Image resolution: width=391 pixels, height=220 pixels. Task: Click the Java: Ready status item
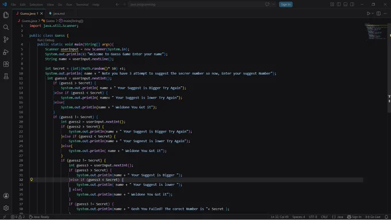tap(39, 217)
